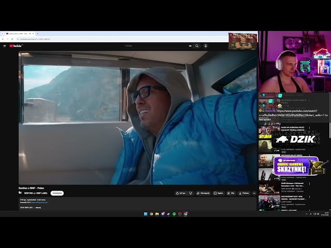Go forward with the browser forward arrow
331x248 pixels.
click(x=7, y=39)
